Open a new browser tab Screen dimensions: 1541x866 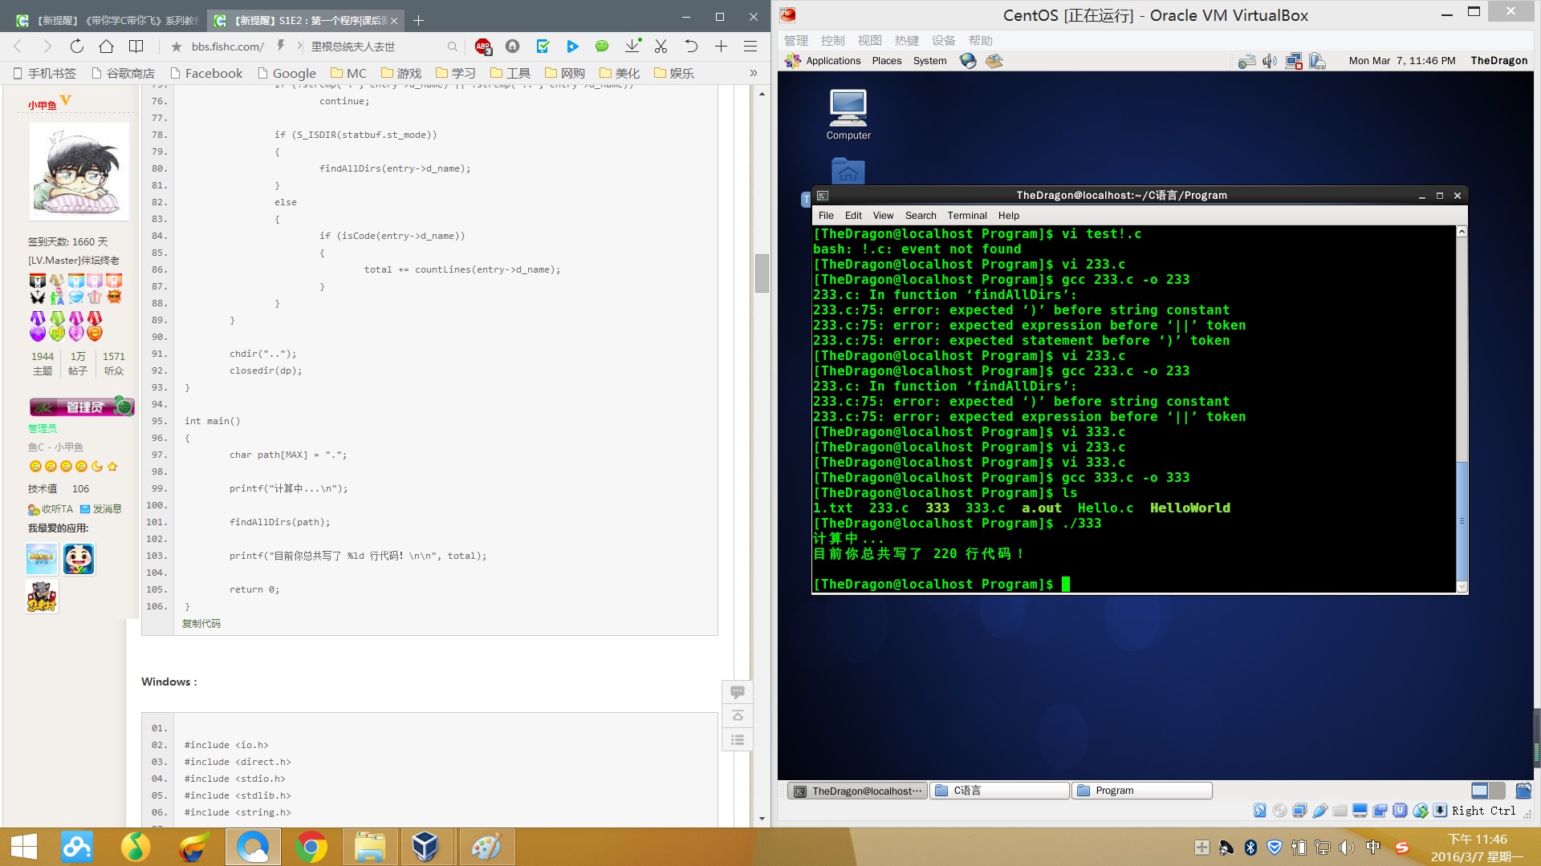pos(418,20)
